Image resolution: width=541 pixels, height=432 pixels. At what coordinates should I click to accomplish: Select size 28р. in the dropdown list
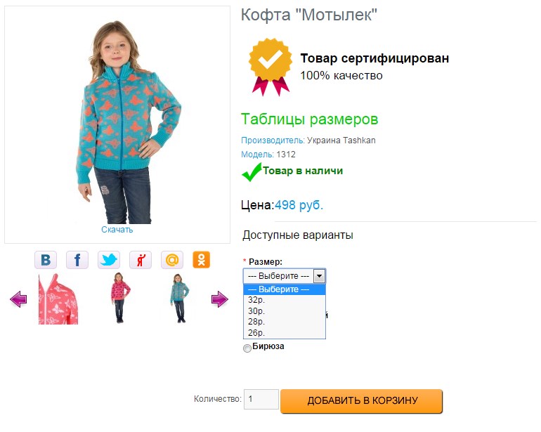pyautogui.click(x=256, y=322)
